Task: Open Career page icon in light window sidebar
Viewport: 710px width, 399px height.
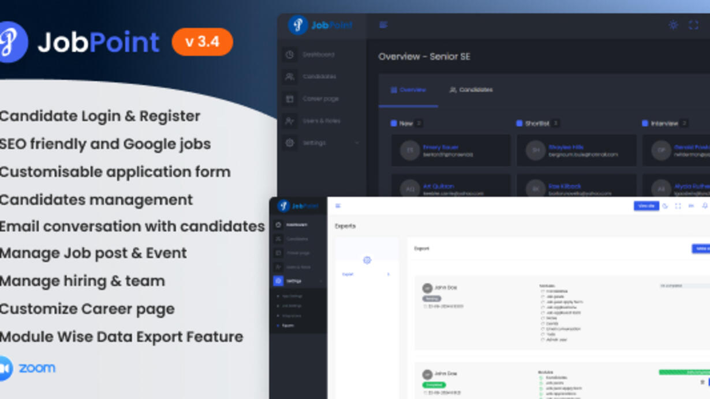Action: click(x=278, y=253)
